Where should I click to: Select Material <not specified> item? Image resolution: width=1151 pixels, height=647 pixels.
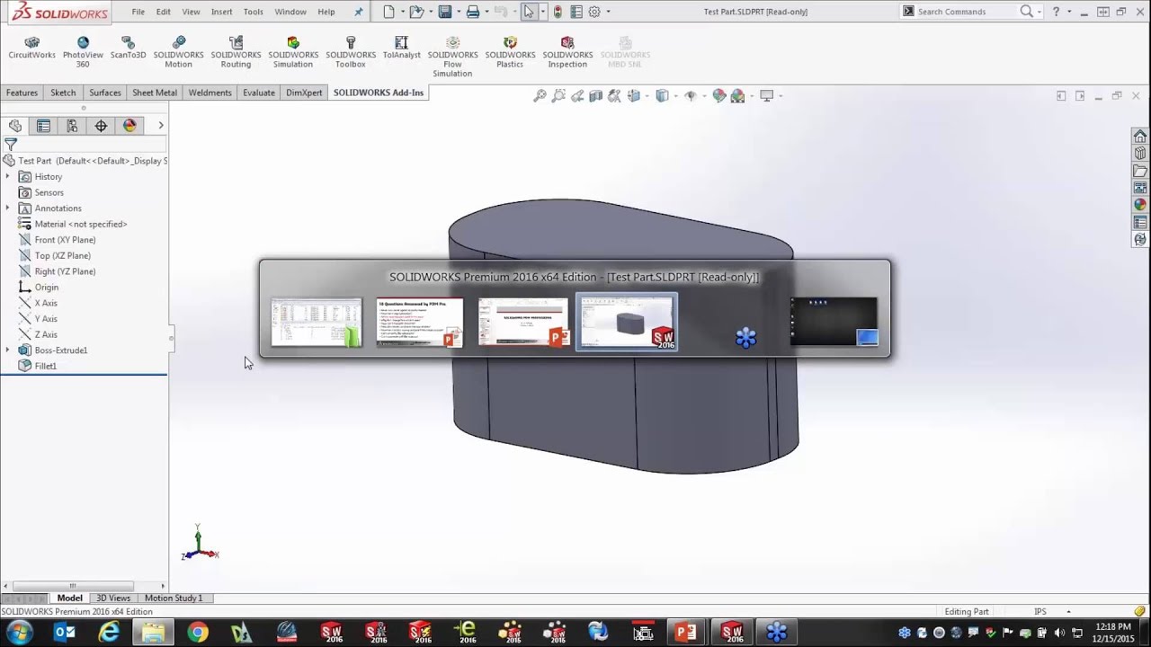tap(81, 225)
